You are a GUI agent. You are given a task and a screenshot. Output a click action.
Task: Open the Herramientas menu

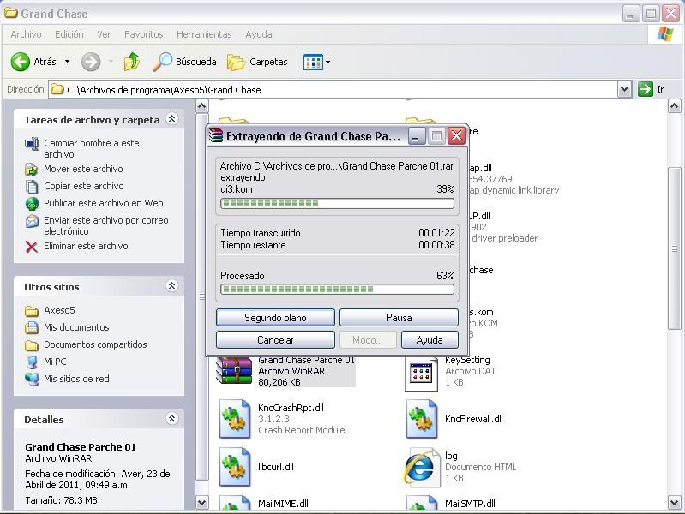204,34
